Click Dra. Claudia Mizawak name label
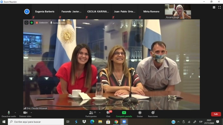 tap(37, 108)
